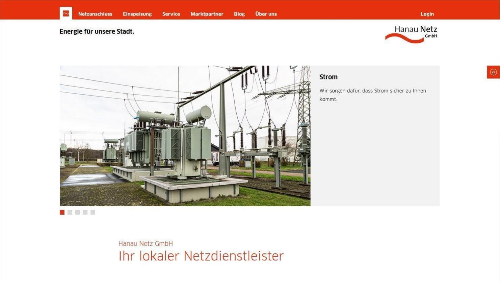Open the Marktpartner menu
The image size is (500, 282).
point(207,14)
